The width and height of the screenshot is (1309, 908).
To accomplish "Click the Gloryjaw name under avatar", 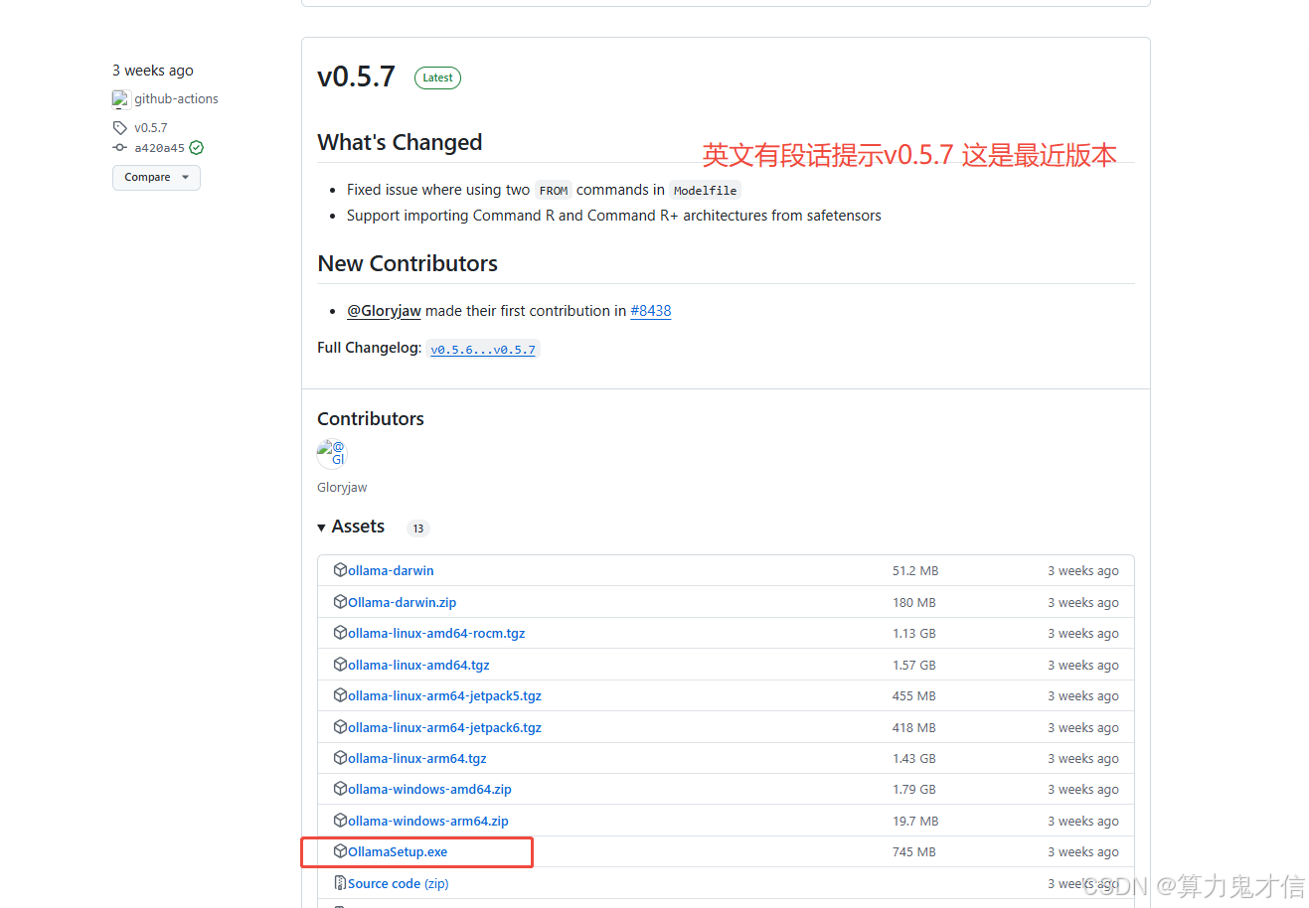I will [x=342, y=488].
